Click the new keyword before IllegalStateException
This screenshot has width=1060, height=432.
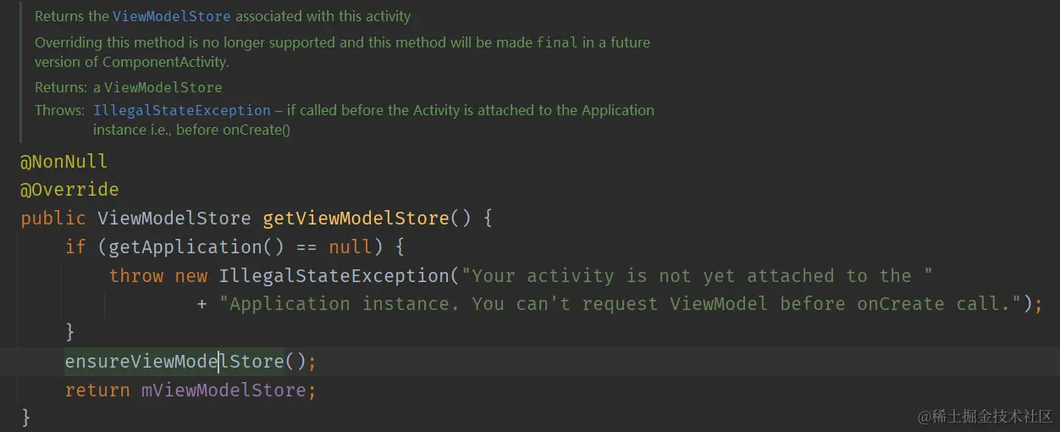[x=191, y=275]
